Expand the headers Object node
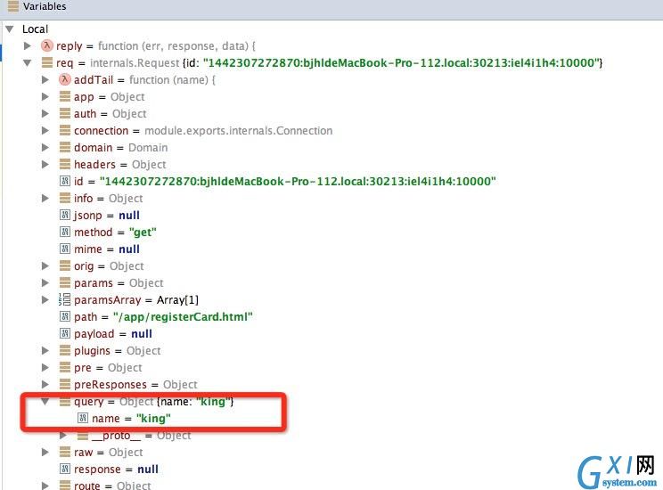The width and height of the screenshot is (663, 490). [x=45, y=164]
